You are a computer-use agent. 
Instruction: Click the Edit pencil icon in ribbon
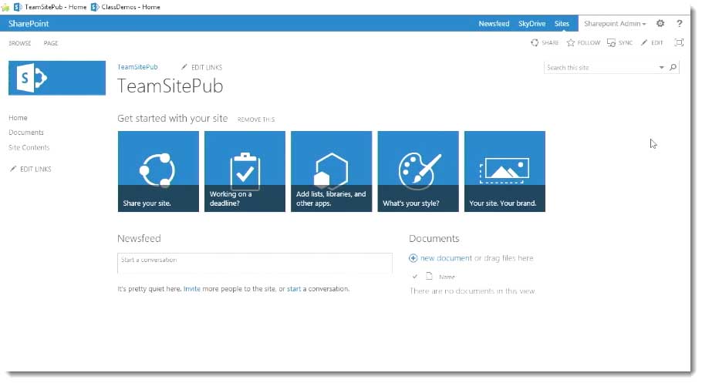[644, 42]
